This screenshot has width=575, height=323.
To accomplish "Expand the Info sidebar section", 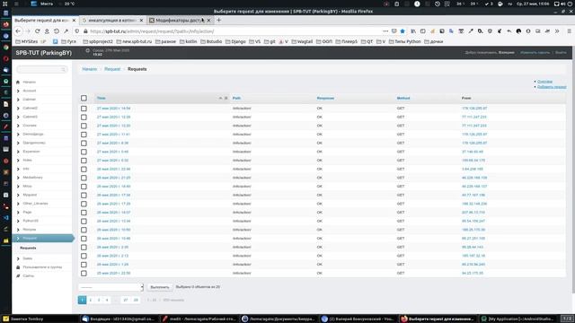I will point(18,169).
